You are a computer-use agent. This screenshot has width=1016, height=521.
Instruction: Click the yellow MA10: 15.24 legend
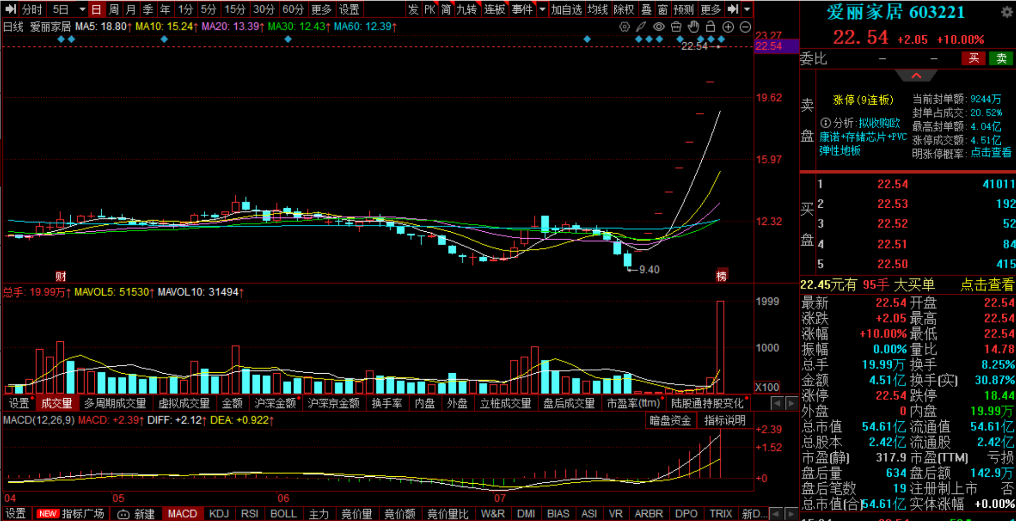coord(166,27)
